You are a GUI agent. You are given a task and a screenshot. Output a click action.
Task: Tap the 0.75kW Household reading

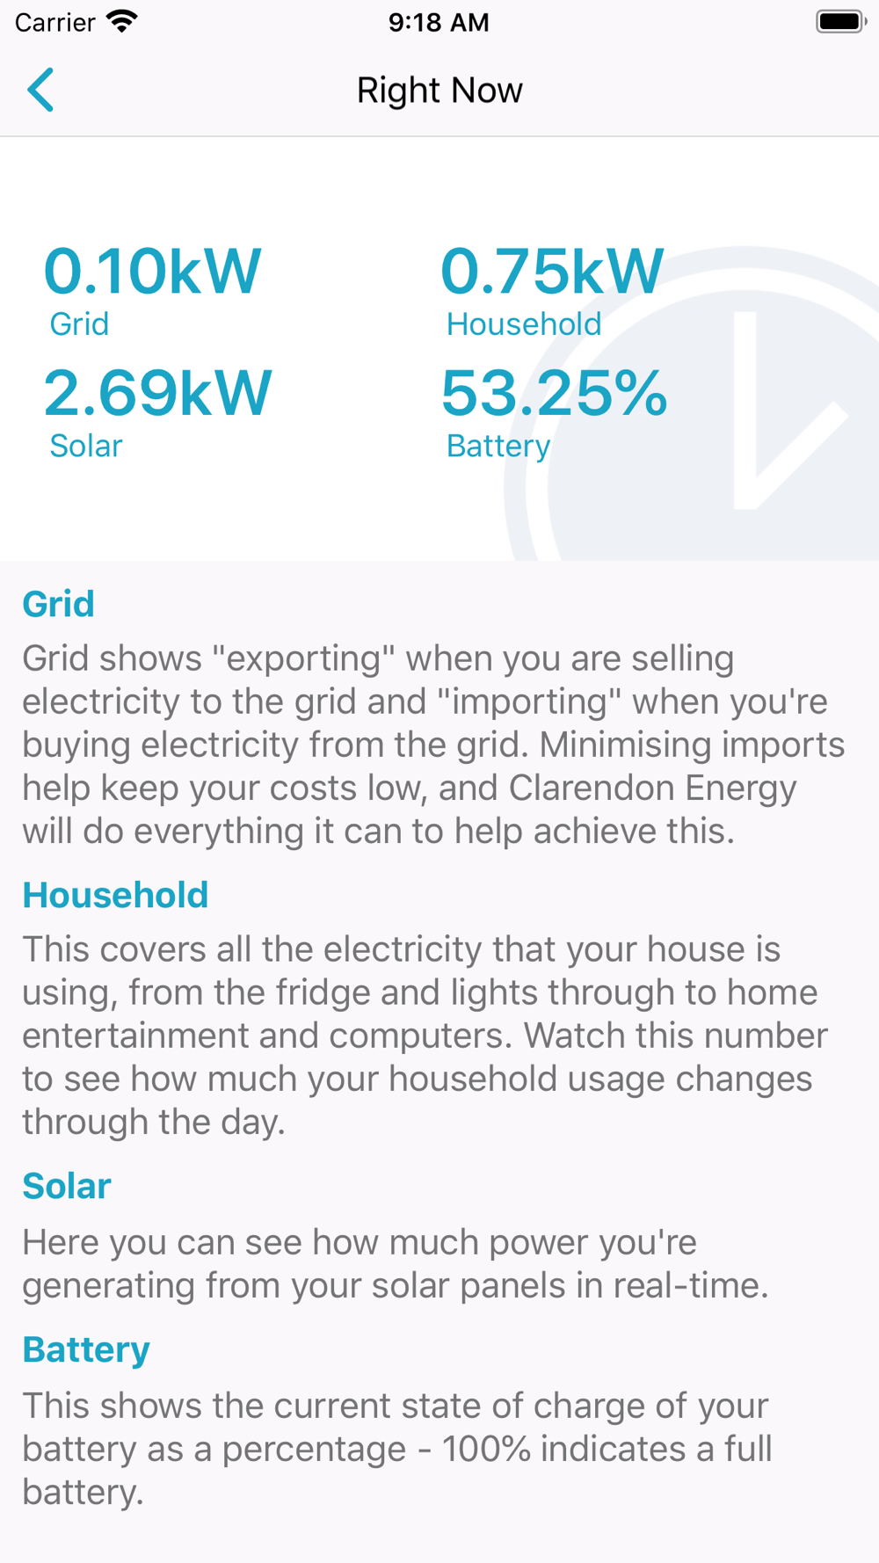point(552,271)
